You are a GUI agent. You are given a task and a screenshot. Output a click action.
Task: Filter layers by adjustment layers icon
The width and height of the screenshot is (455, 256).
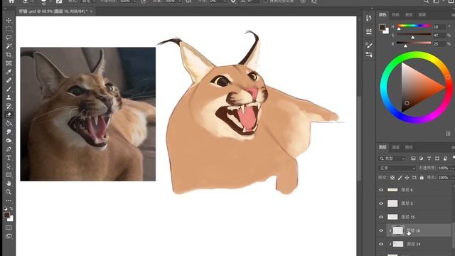tap(421, 159)
